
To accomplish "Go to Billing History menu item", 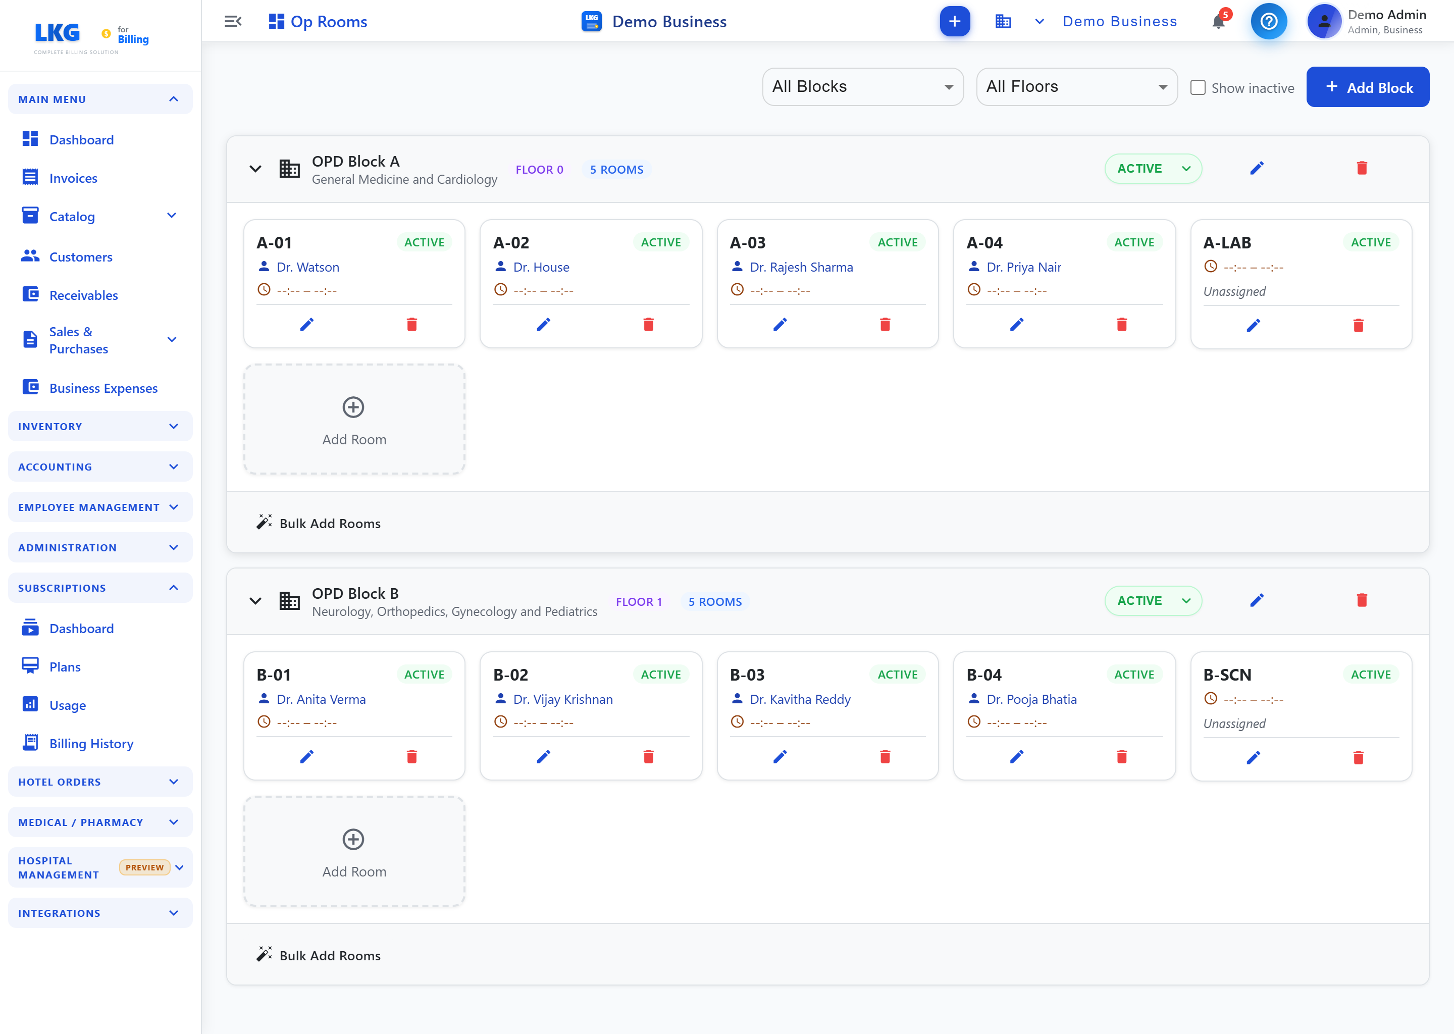I will coord(91,744).
